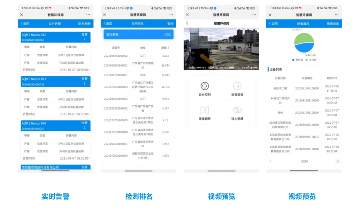Open the three-dot menu on the 设备概况 screen
The width and height of the screenshot is (358, 213).
click(337, 15)
